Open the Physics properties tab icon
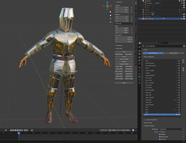 (139, 71)
